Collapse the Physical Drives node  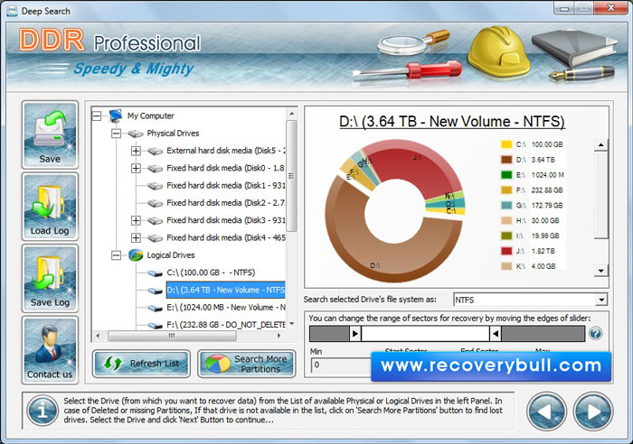pos(117,134)
